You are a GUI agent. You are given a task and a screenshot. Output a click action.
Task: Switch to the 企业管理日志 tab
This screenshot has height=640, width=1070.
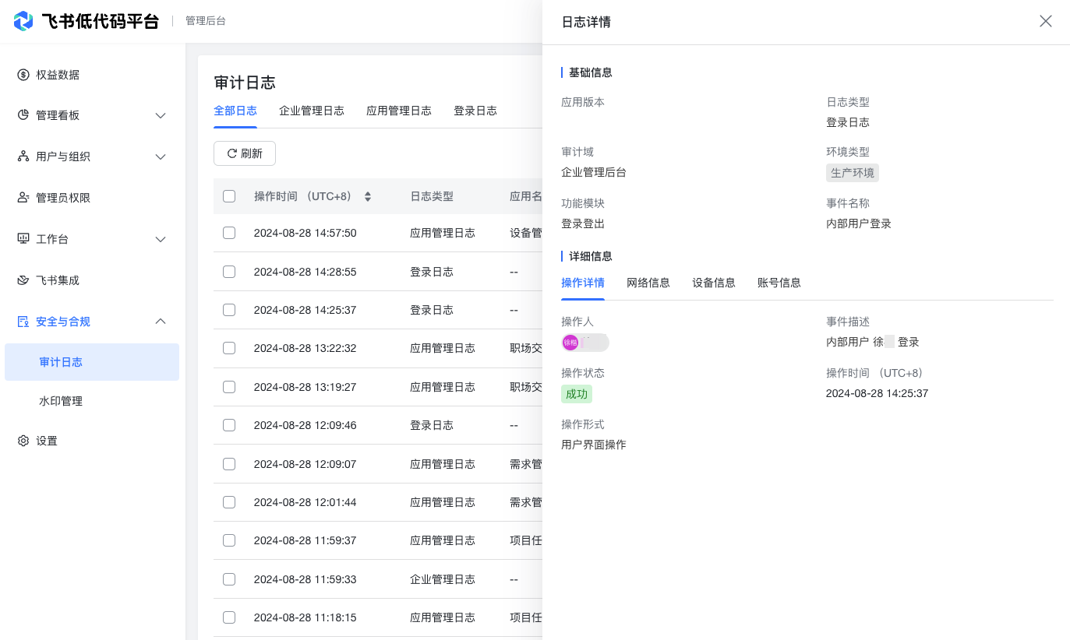[312, 111]
